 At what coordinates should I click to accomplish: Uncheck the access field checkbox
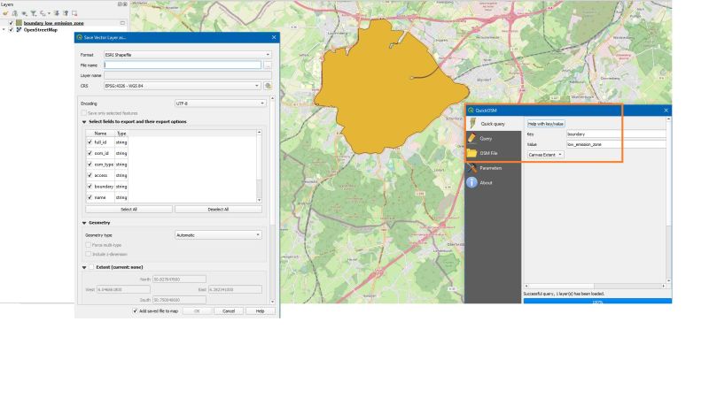click(90, 175)
